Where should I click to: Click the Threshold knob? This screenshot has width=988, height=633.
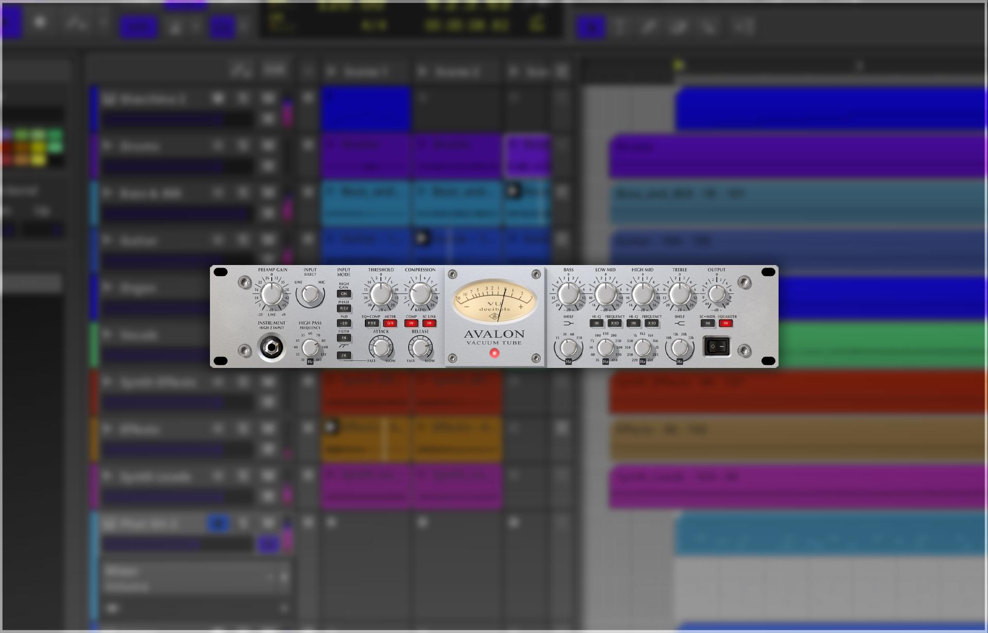tap(381, 294)
